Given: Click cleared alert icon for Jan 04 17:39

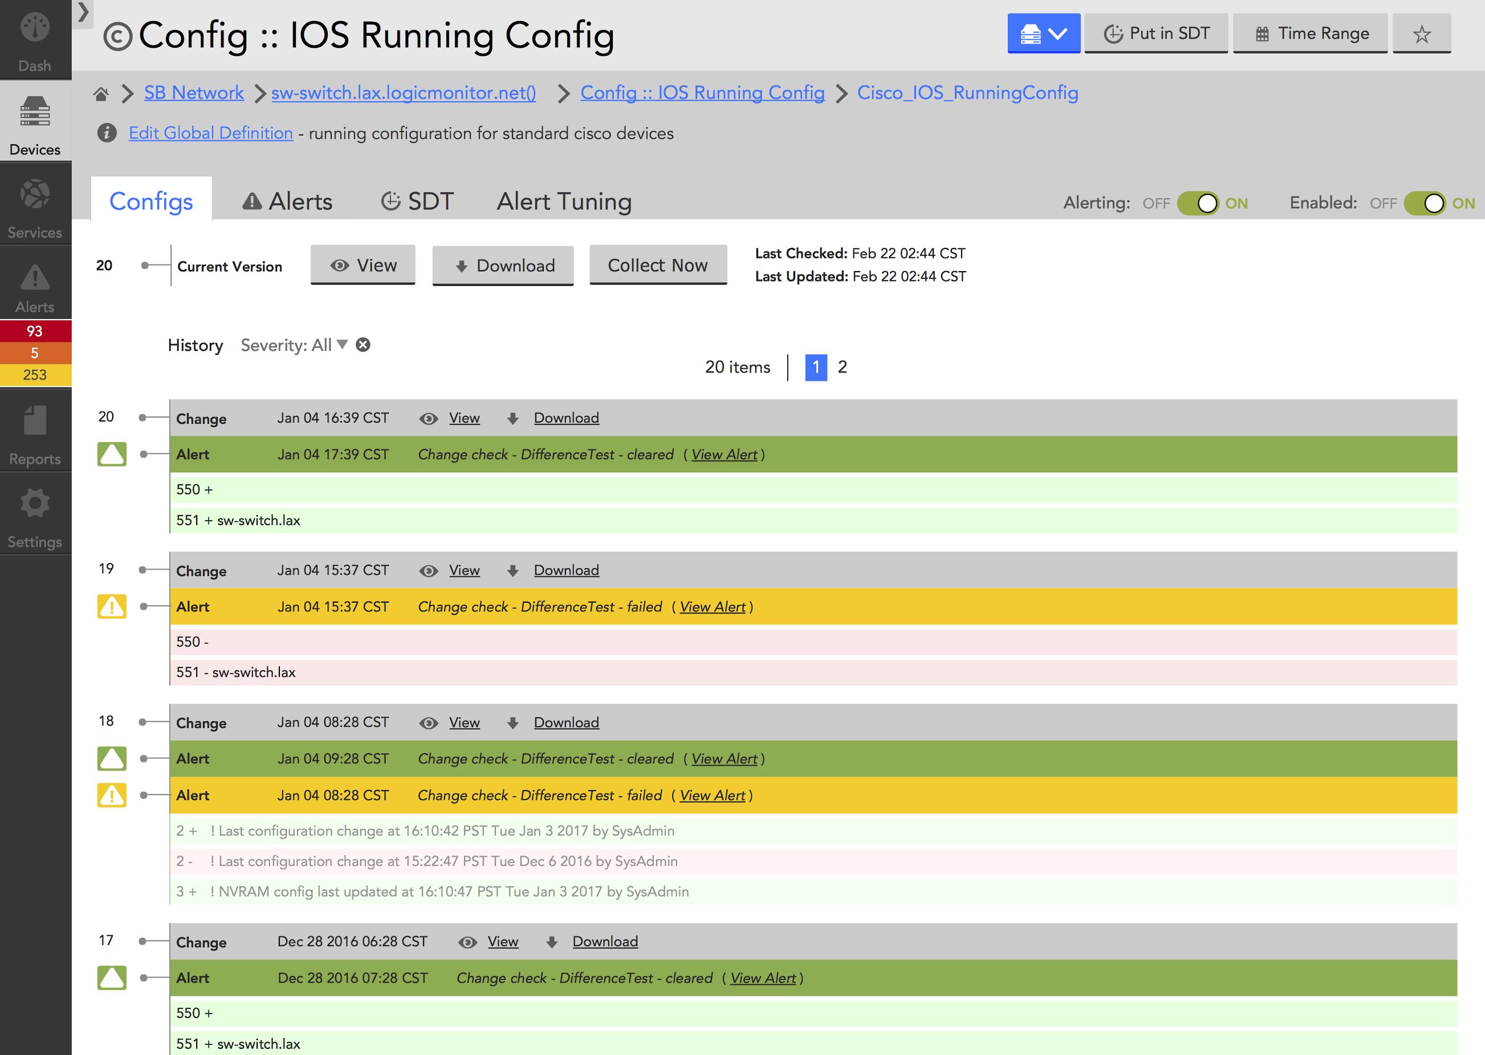Looking at the screenshot, I should click(112, 454).
